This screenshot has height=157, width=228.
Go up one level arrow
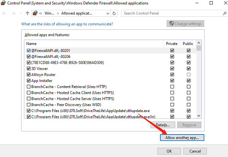27,13
